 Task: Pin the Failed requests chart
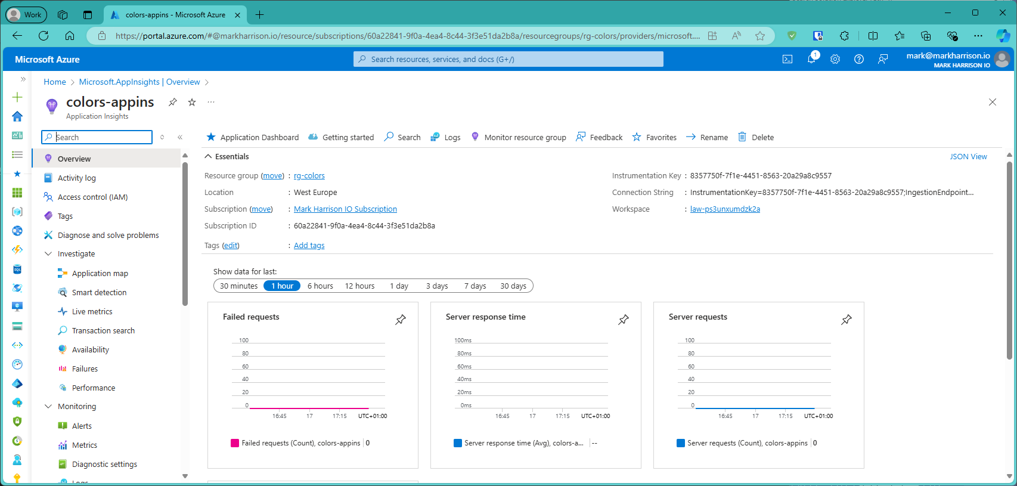pos(401,320)
